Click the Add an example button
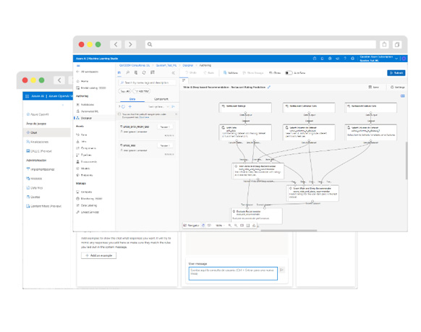 click(x=99, y=255)
